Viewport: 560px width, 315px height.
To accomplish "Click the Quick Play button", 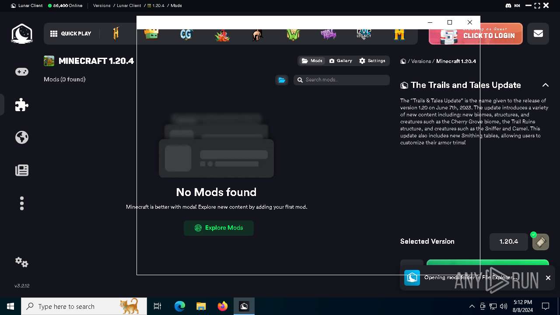I will [x=71, y=34].
